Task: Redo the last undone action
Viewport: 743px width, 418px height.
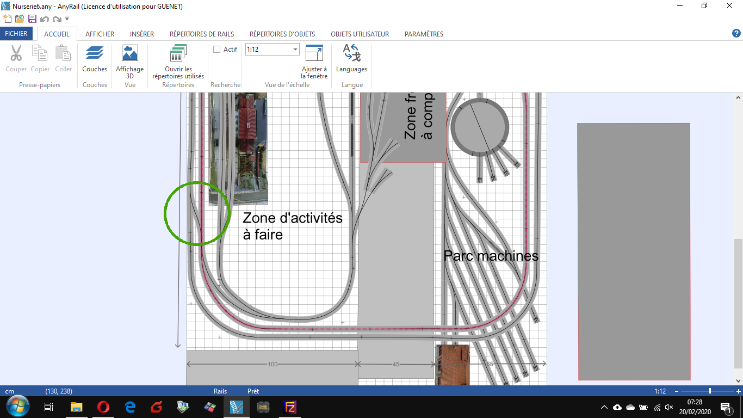Action: (57, 19)
